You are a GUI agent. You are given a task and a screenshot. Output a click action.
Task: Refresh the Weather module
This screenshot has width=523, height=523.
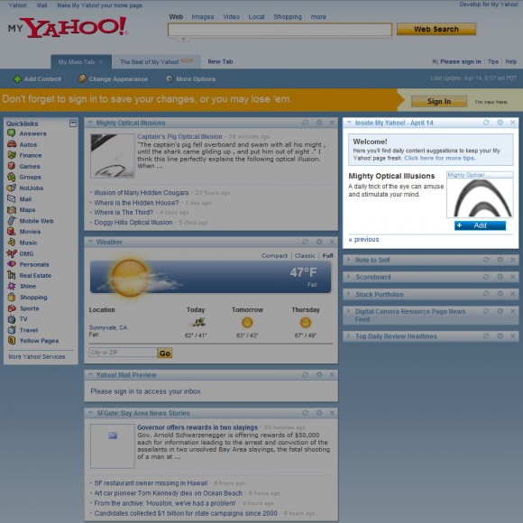(305, 242)
